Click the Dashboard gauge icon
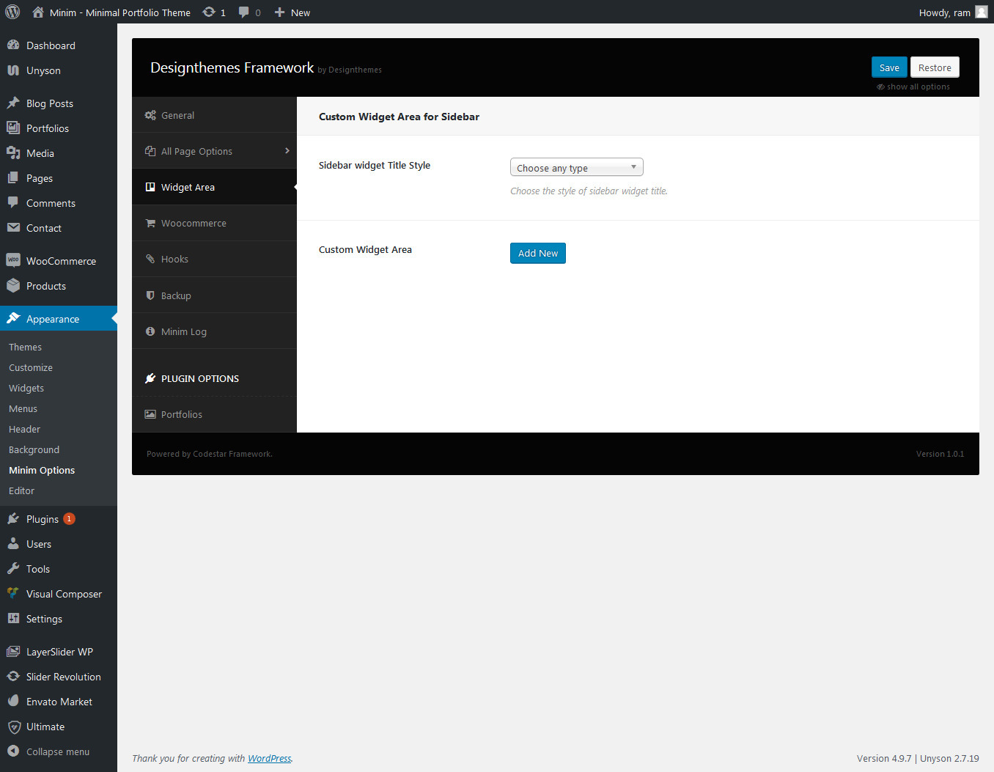The height and width of the screenshot is (772, 994). pyautogui.click(x=13, y=45)
